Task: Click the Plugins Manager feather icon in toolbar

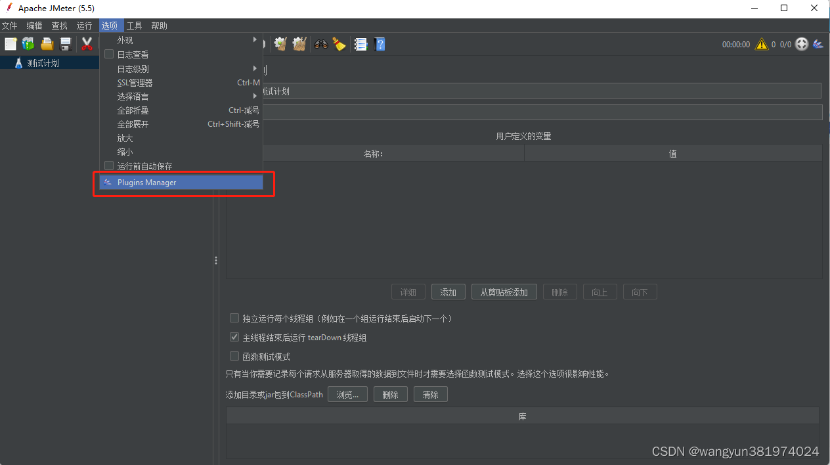Action: (x=818, y=44)
